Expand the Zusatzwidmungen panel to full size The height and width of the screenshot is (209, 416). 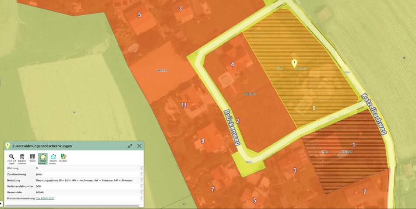(x=130, y=146)
